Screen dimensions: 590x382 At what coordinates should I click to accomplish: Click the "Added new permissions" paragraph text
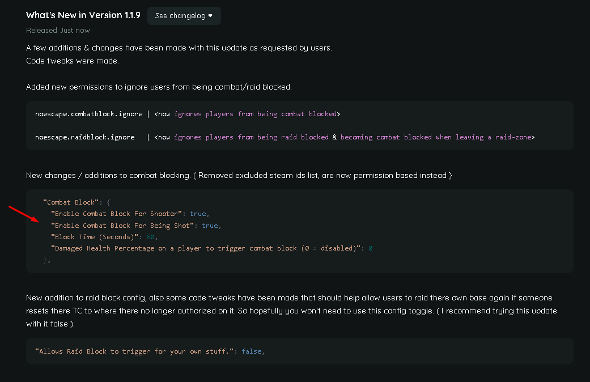click(x=159, y=87)
